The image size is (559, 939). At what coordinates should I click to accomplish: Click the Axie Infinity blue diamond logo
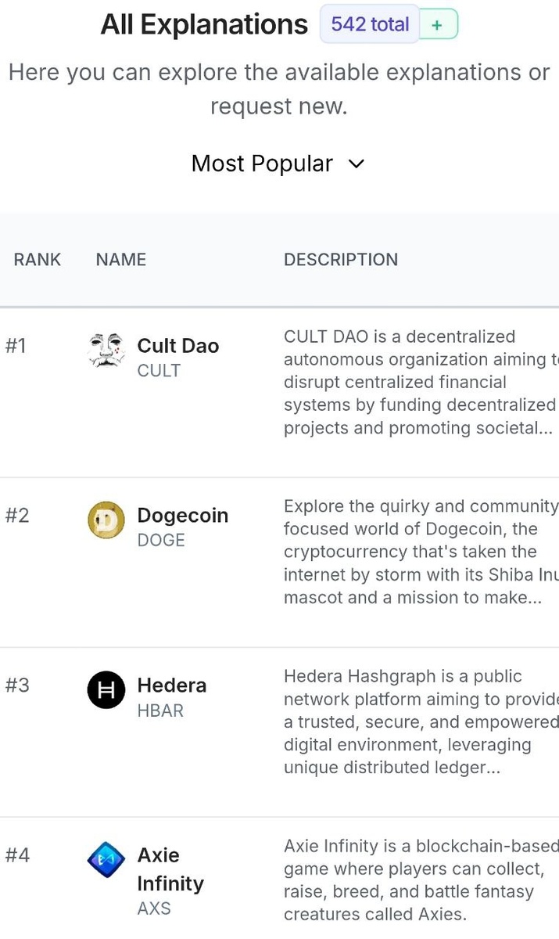106,860
